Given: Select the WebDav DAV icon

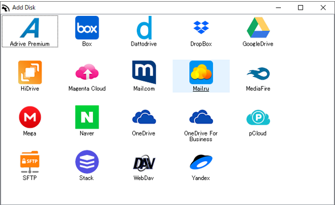Looking at the screenshot, I should 144,163.
